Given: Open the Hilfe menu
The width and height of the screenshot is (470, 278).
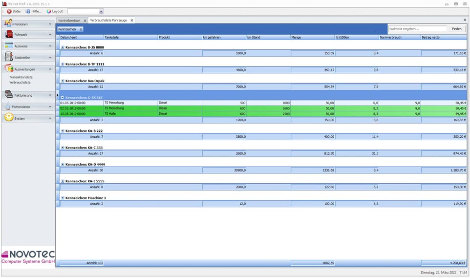Looking at the screenshot, I should click(34, 11).
